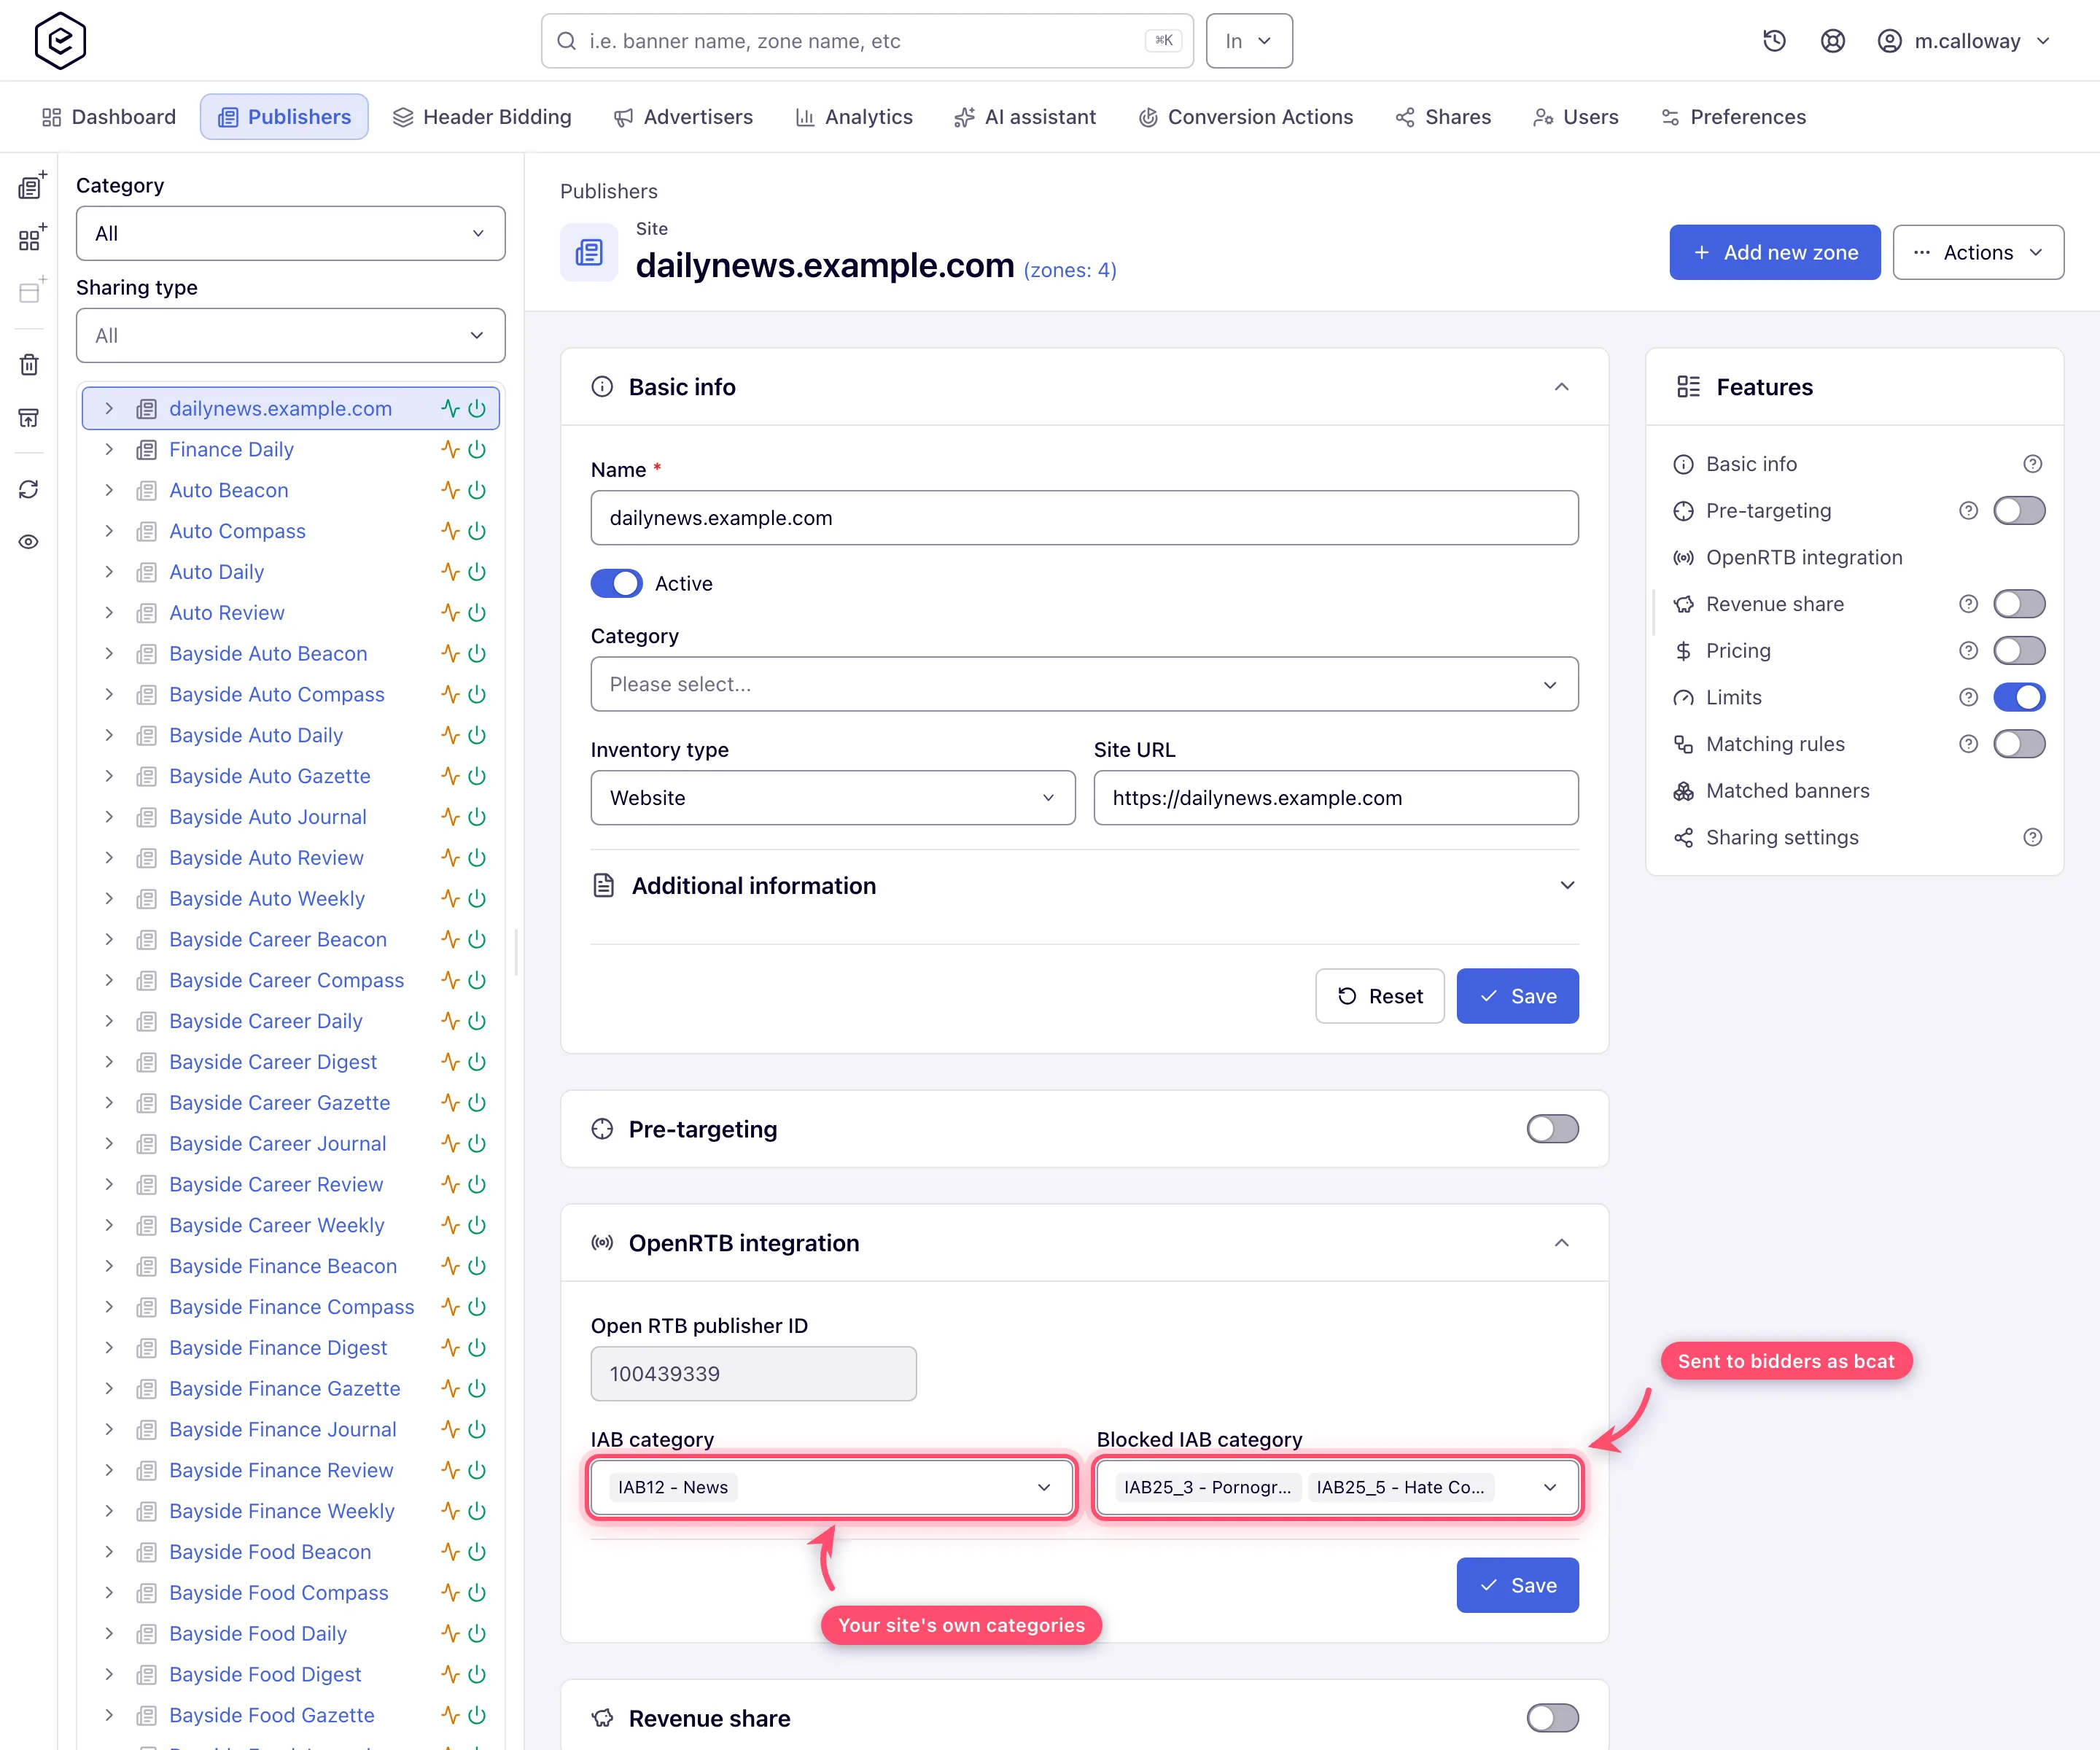Screen dimensions: 2100x1750
Task: Click help icon next to Revenue share feature
Action: (x=1968, y=604)
